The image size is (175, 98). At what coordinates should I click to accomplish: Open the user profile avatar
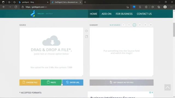click(x=165, y=7)
